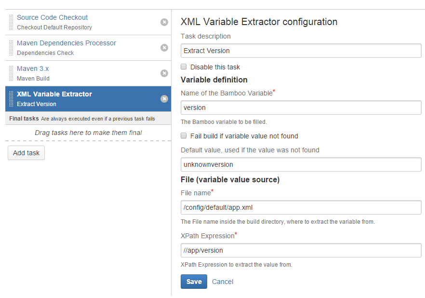Image resolution: width=425 pixels, height=298 pixels.
Task: Save the extractor configuration
Action: [194, 282]
